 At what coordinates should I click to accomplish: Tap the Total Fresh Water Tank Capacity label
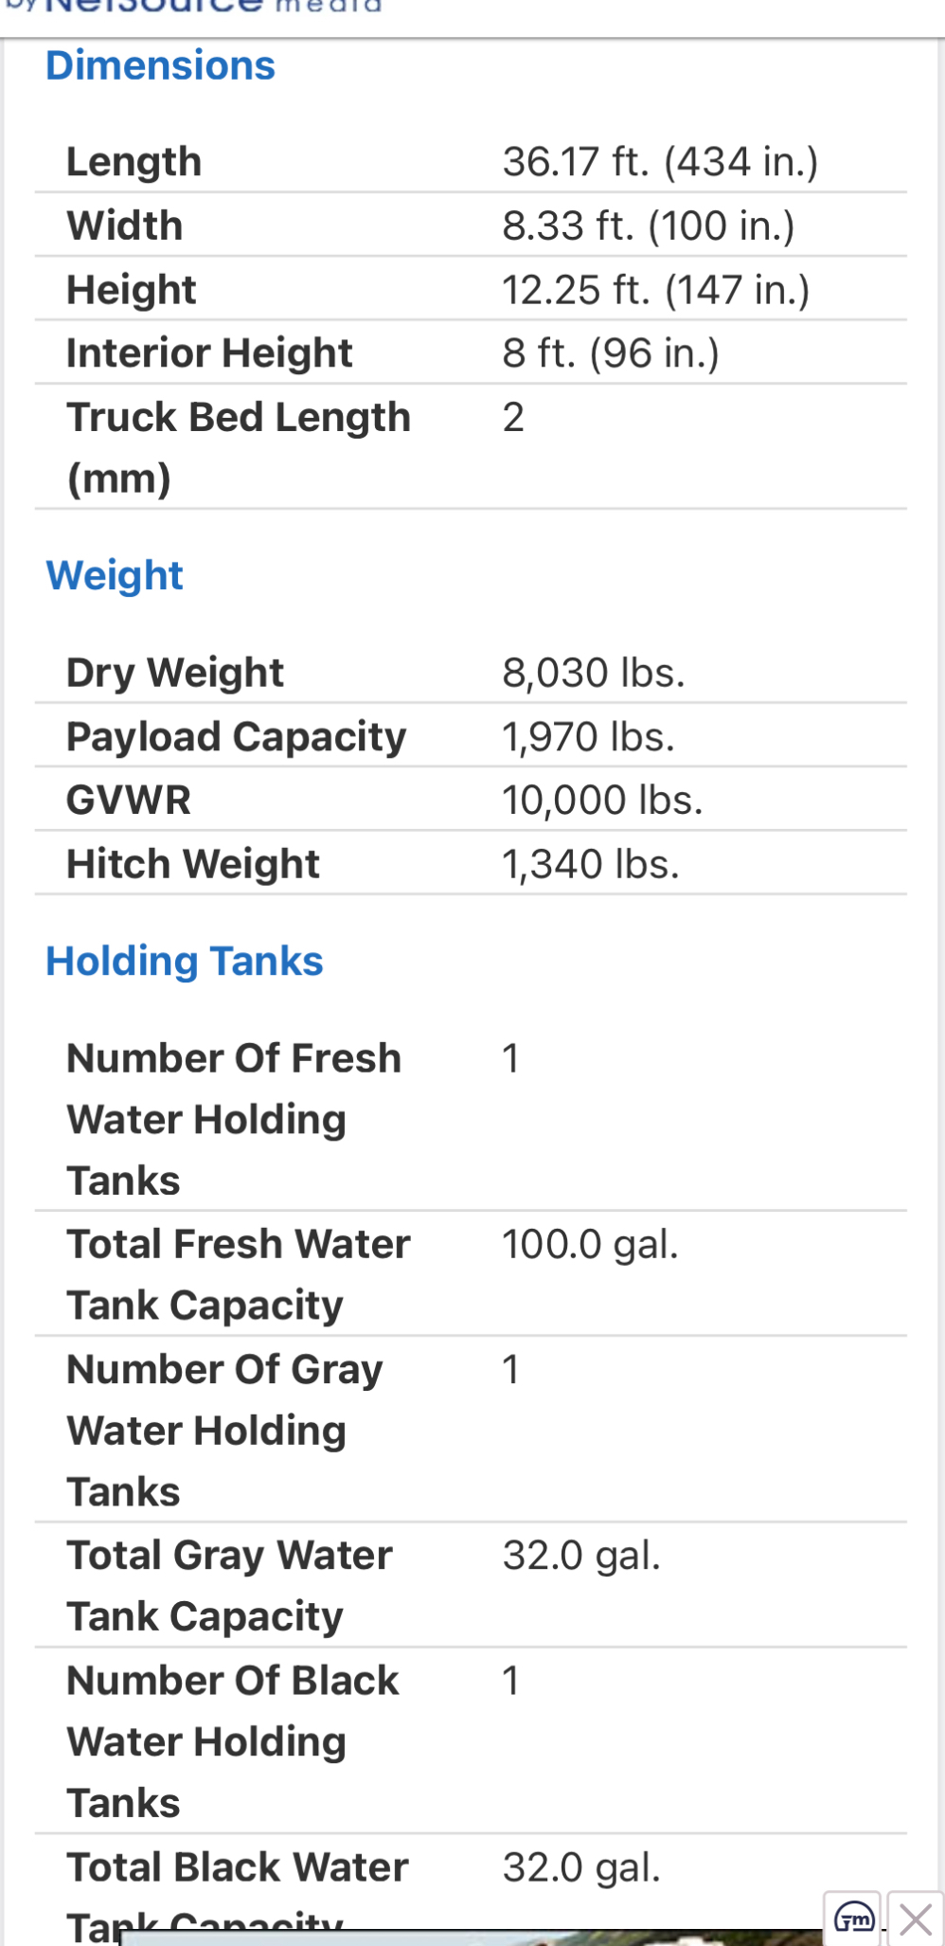[239, 1274]
